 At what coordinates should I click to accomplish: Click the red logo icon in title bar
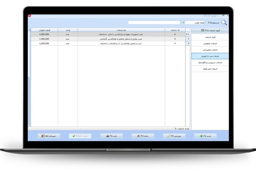29,16
